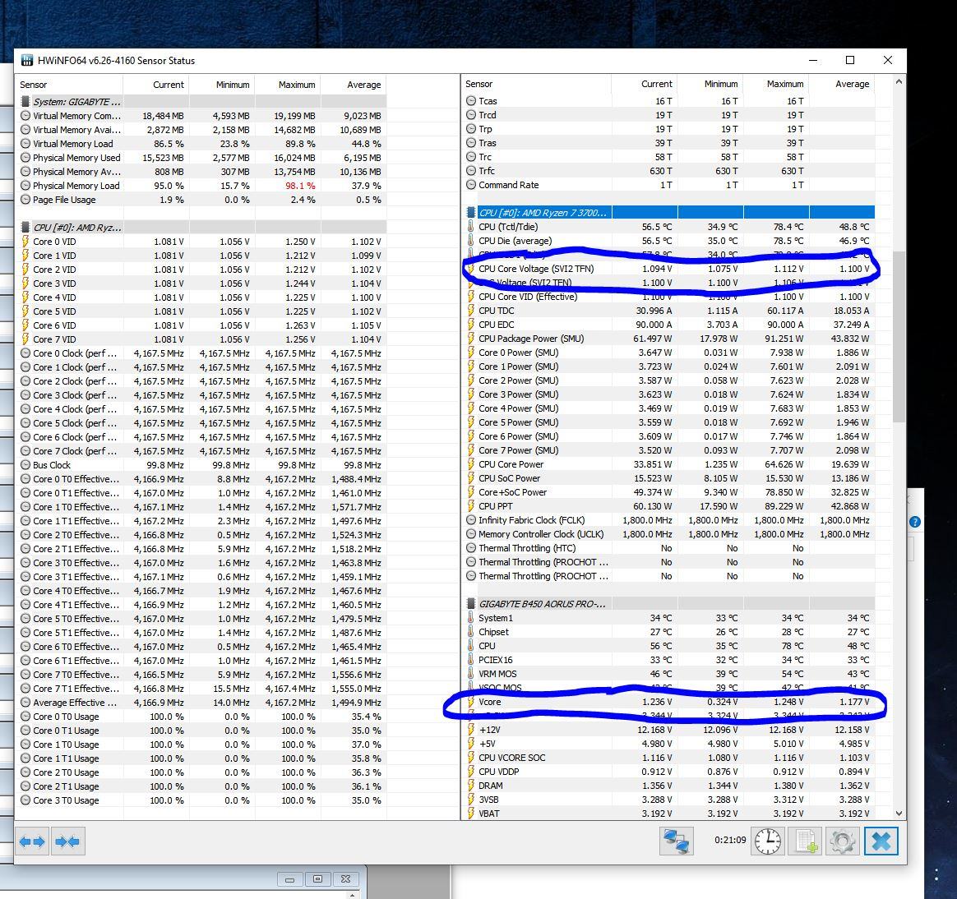
Task: Select the 'CPU EDC' row
Action: [x=669, y=325]
